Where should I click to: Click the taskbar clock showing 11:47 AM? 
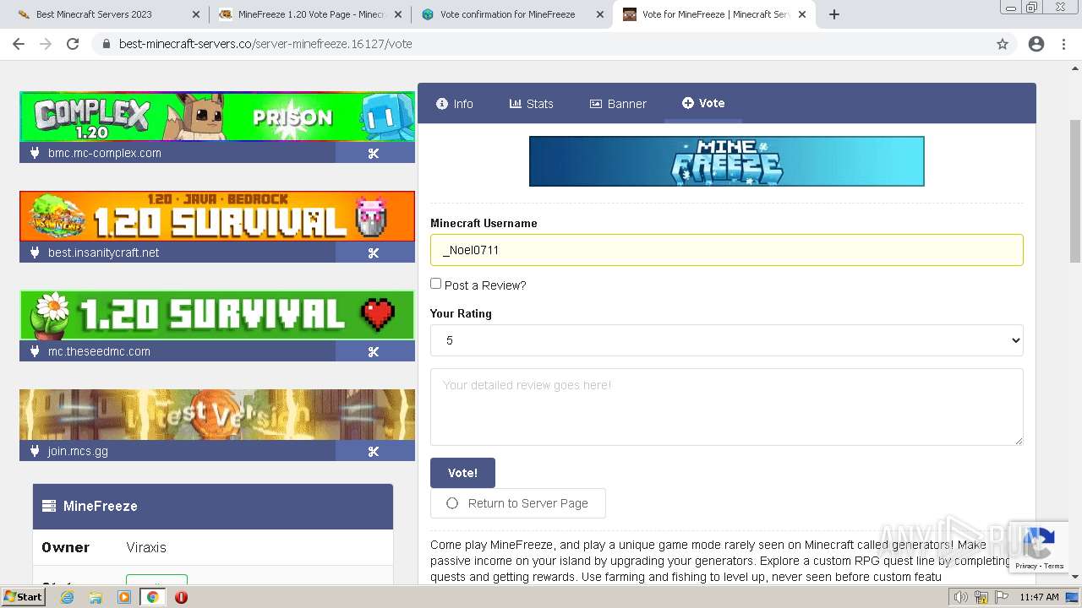1039,597
